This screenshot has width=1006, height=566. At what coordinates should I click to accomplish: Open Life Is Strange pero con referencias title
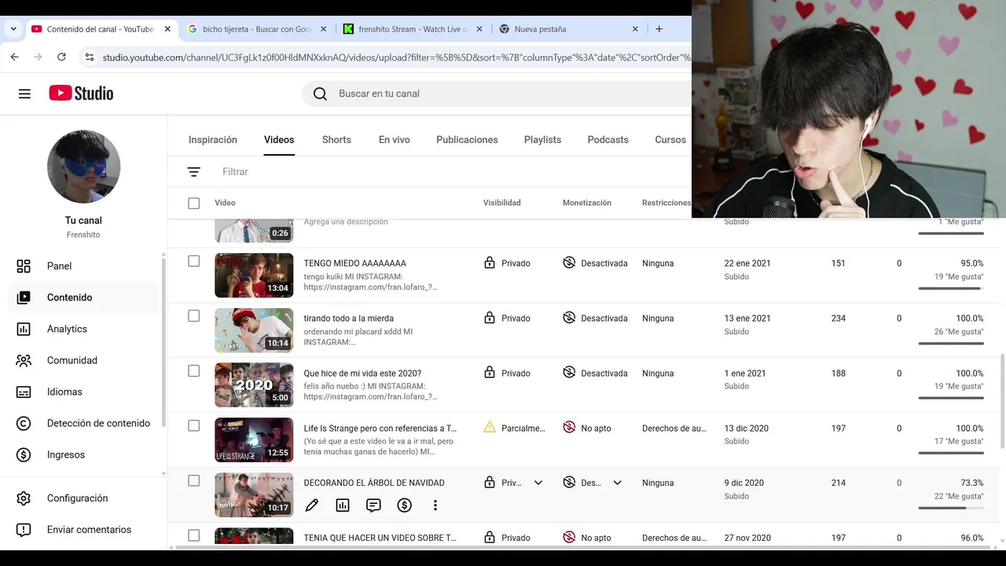coord(380,428)
